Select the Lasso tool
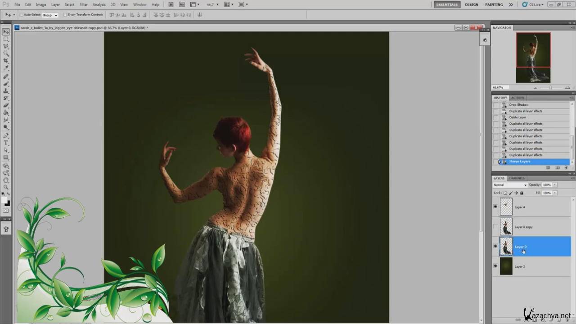Screen dimensions: 576x324 coord(6,46)
